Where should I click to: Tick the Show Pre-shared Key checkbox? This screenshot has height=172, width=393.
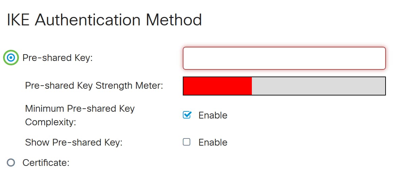(187, 142)
